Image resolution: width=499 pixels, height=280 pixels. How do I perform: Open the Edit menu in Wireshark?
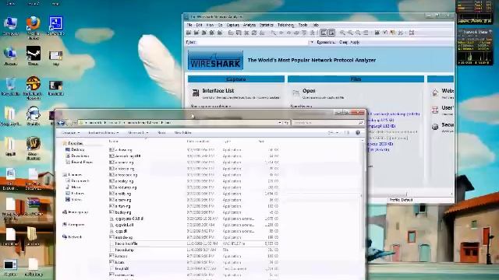200,25
